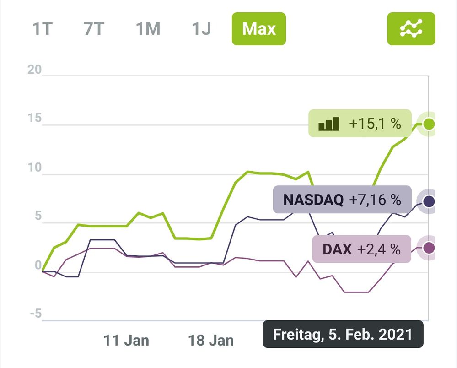Click the 11 Jan axis label
The image size is (457, 368).
(126, 341)
